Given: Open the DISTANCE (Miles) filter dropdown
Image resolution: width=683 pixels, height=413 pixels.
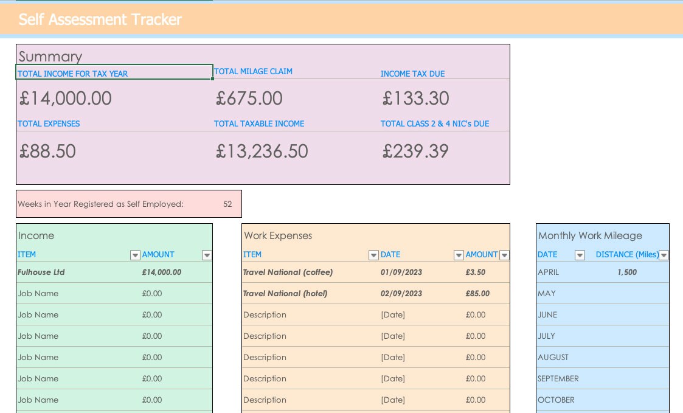Looking at the screenshot, I should [662, 255].
